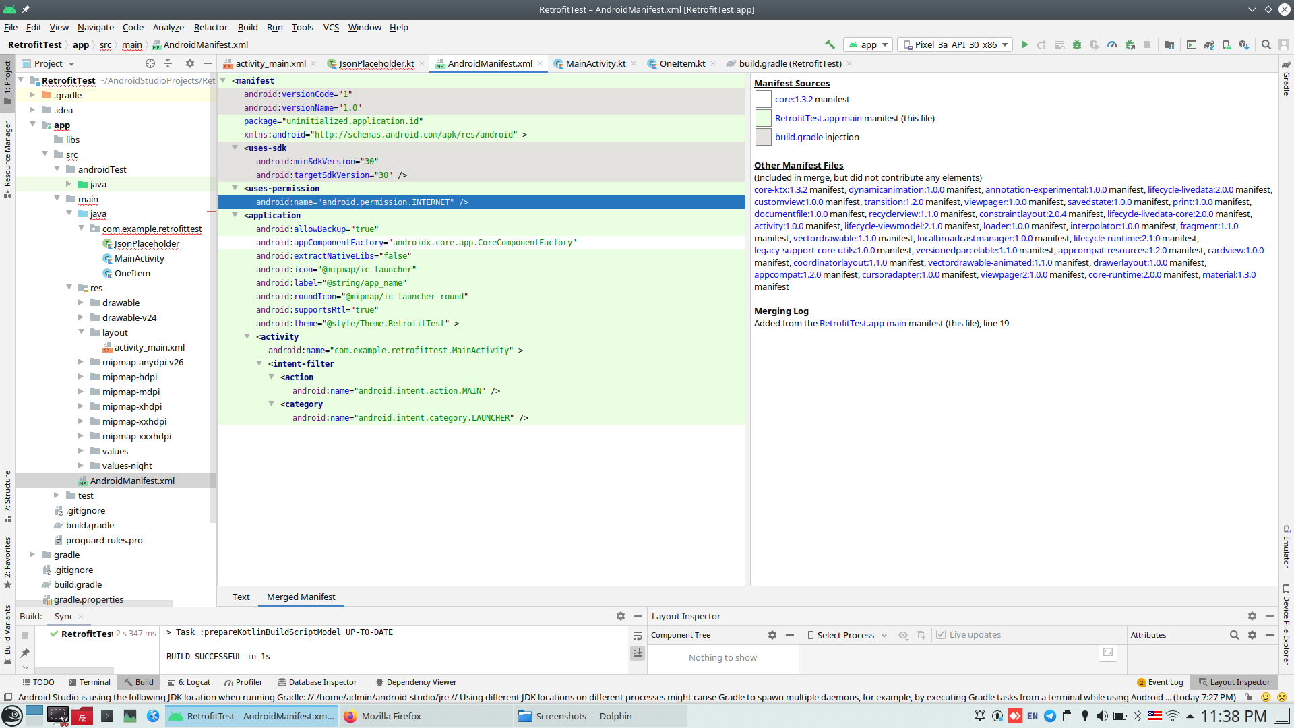Click the green RetrofitTest.app manifest color swatch
Viewport: 1294px width, 728px height.
[763, 118]
